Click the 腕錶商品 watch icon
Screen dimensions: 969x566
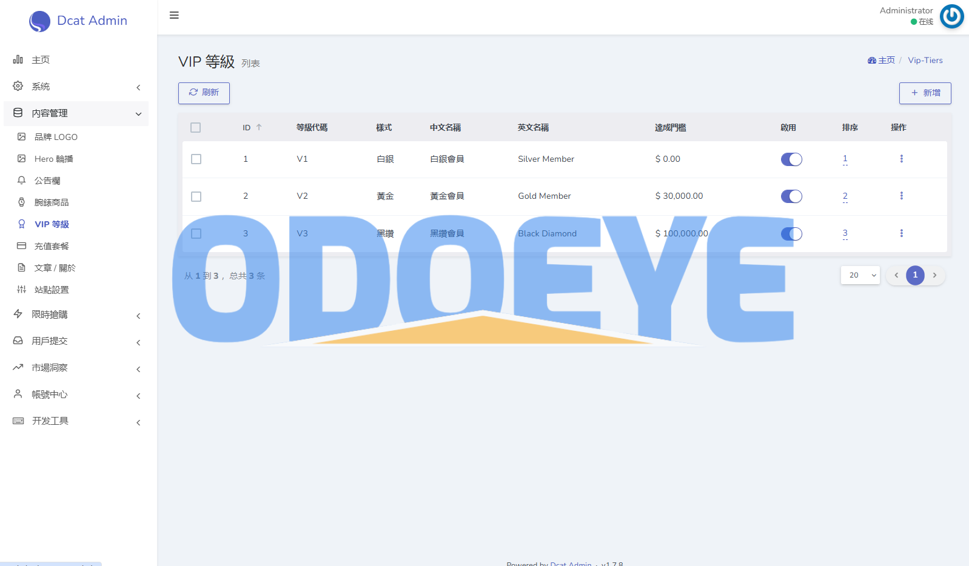pos(21,202)
